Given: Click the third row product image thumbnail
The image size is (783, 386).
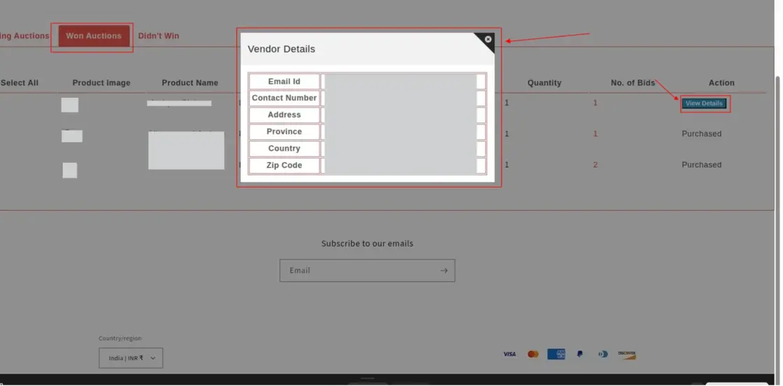Looking at the screenshot, I should [x=70, y=170].
